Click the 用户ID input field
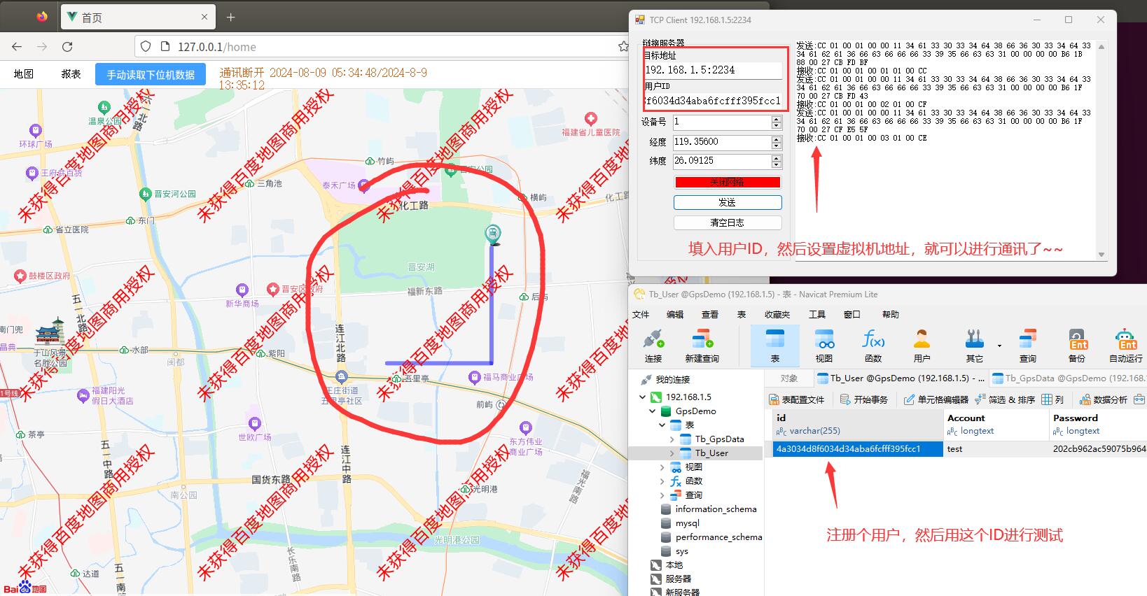The image size is (1147, 596). [x=713, y=101]
